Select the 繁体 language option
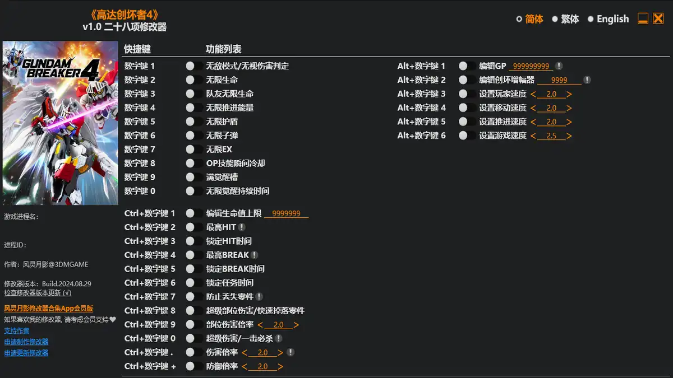The image size is (673, 378). pos(568,18)
